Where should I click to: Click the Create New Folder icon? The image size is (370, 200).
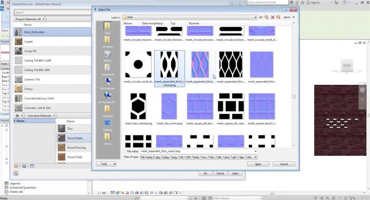(278, 17)
